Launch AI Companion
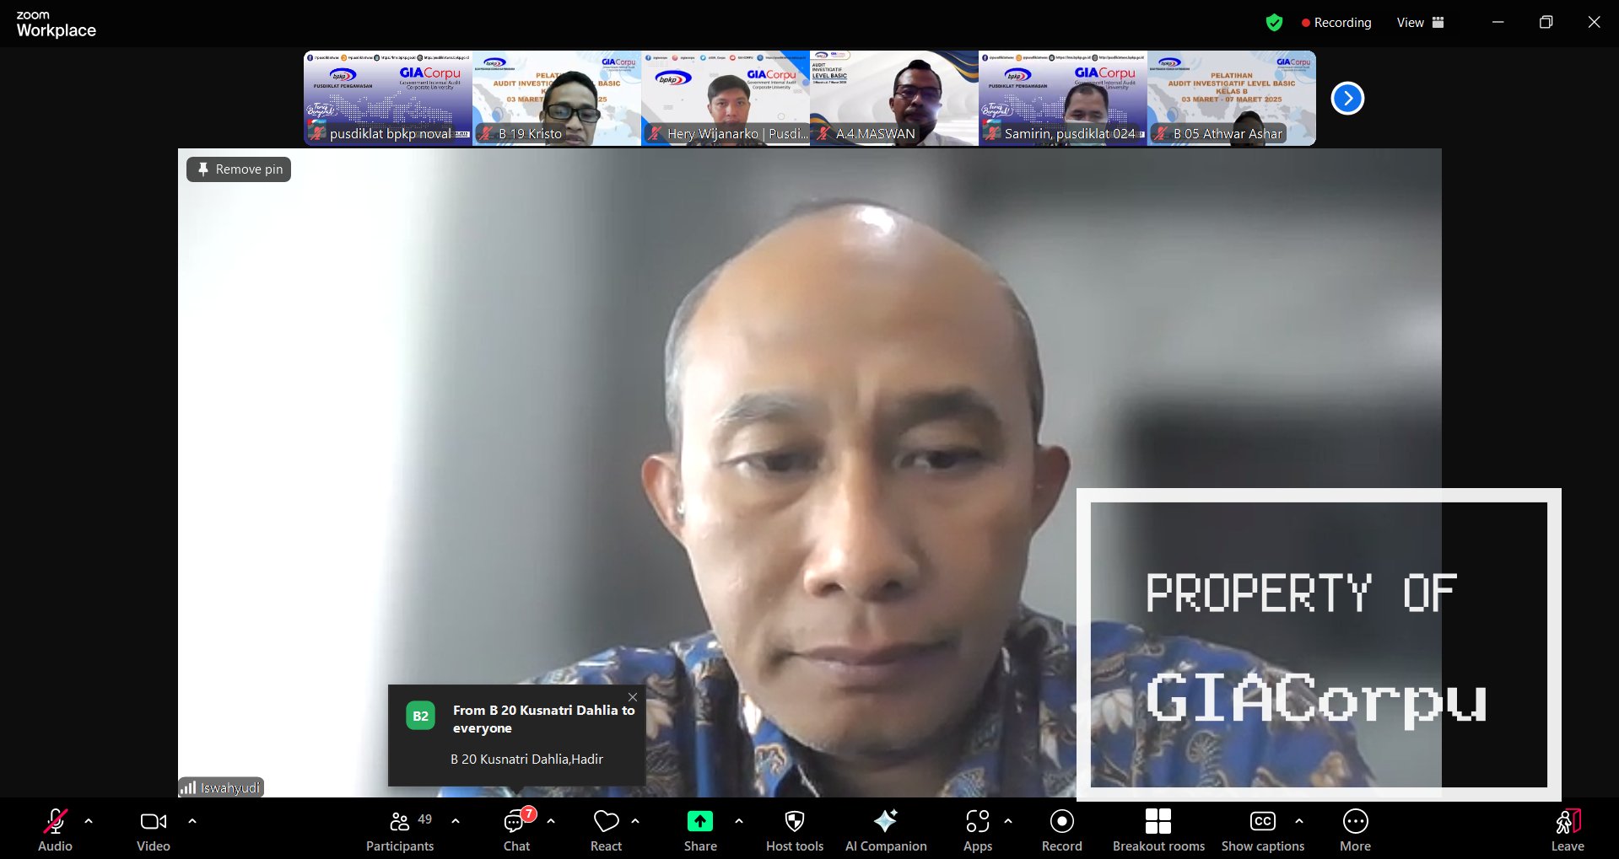 (x=885, y=830)
